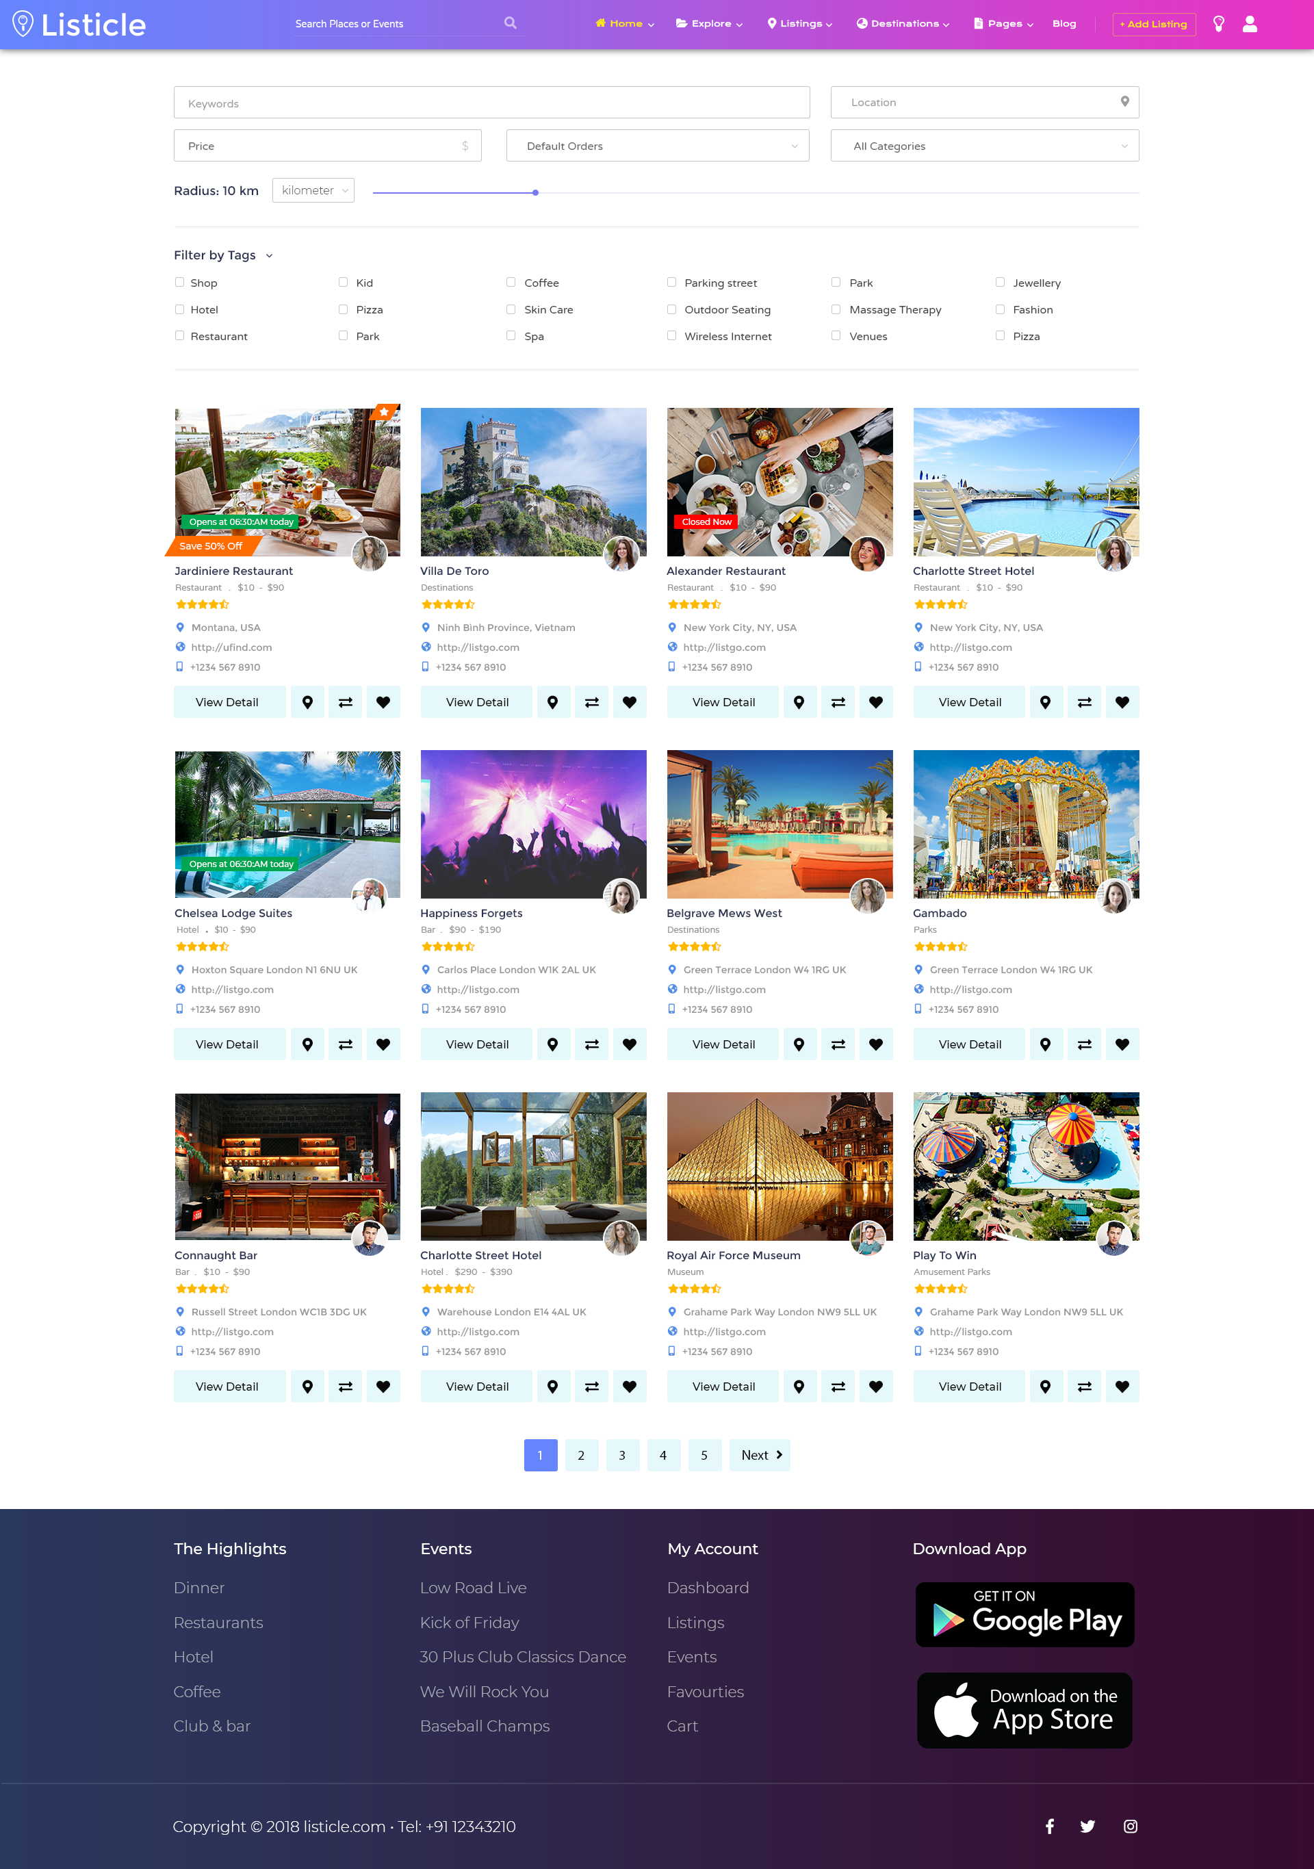Go to the Next pagination page

click(x=760, y=1455)
